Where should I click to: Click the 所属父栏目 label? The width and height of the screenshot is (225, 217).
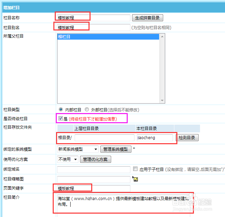14,36
